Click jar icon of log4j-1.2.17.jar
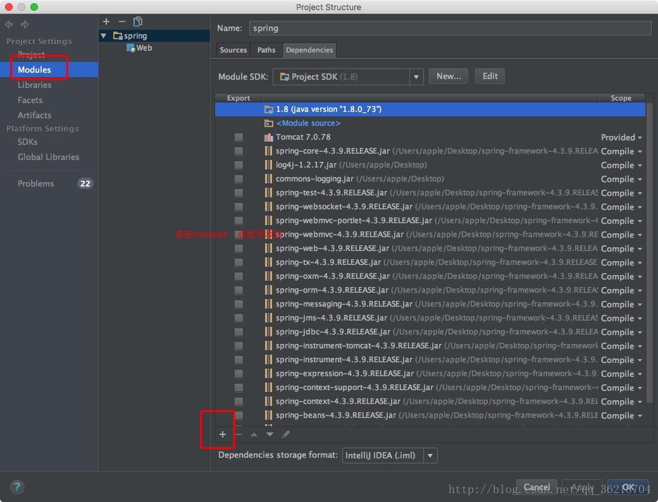Screen dimensions: 658x502 tap(268, 165)
